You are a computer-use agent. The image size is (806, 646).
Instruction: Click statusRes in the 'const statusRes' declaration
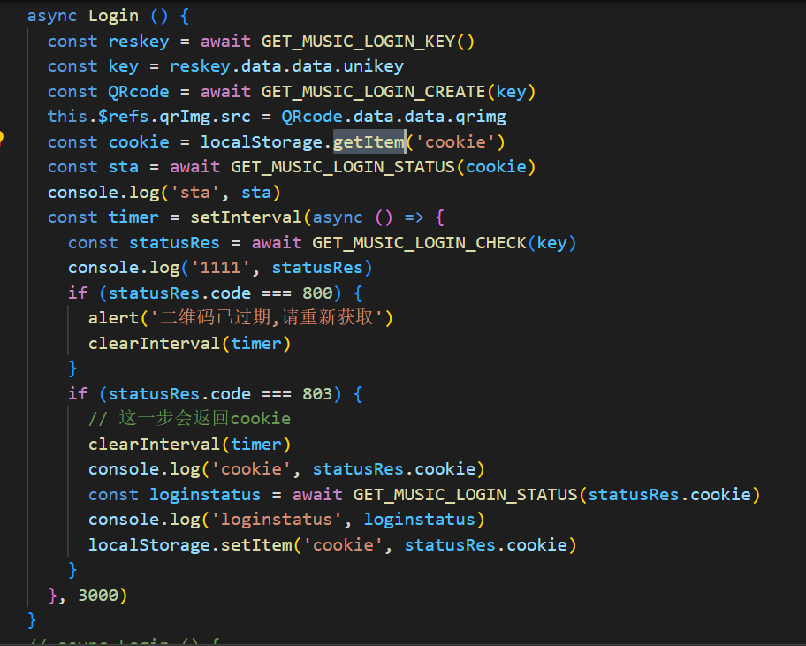[174, 242]
